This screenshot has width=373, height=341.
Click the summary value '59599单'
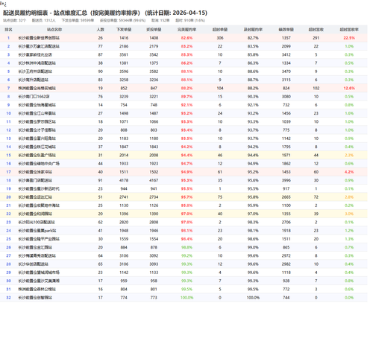pyautogui.click(x=87, y=20)
